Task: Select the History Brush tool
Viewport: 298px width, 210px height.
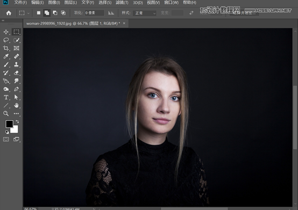Action: (6, 73)
